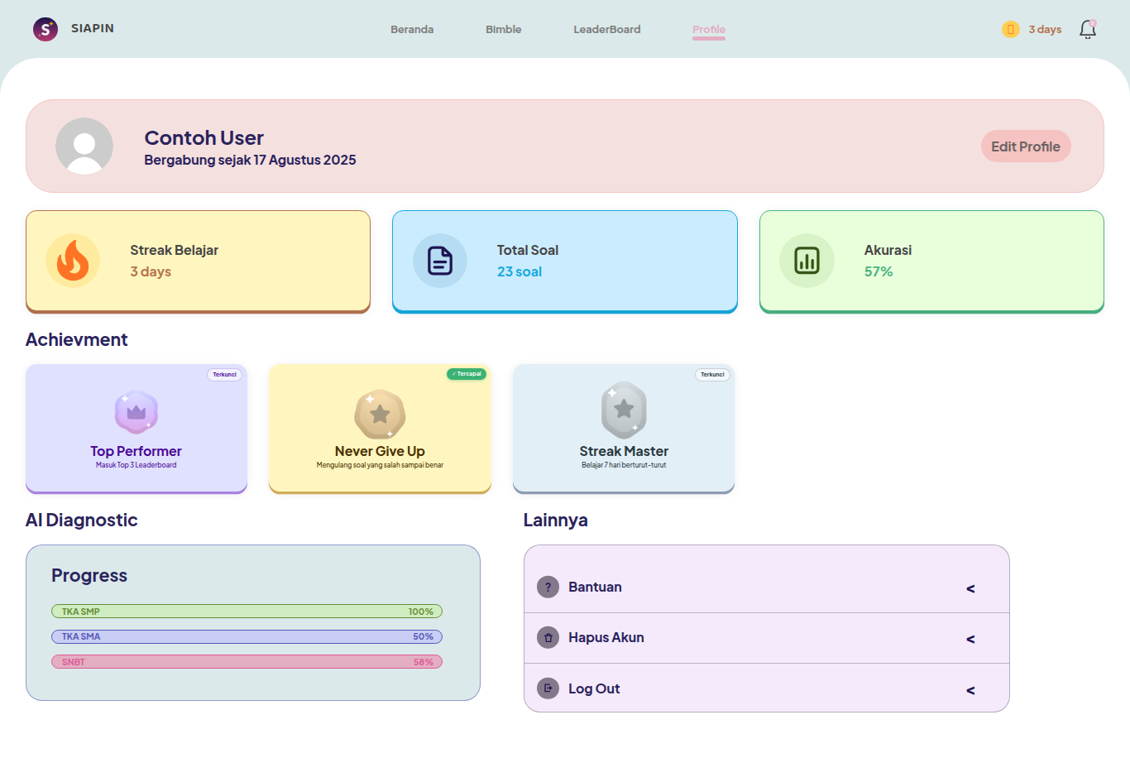
Task: Click the SIAPIN logo icon
Action: click(x=45, y=29)
